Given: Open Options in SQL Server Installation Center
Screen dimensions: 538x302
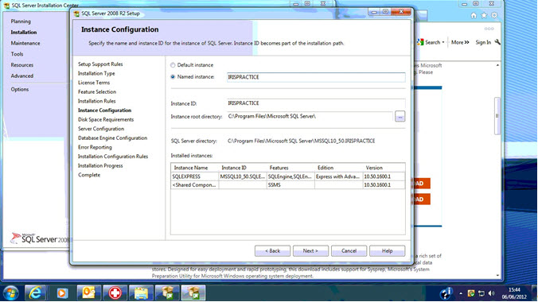Looking at the screenshot, I should click(x=20, y=90).
